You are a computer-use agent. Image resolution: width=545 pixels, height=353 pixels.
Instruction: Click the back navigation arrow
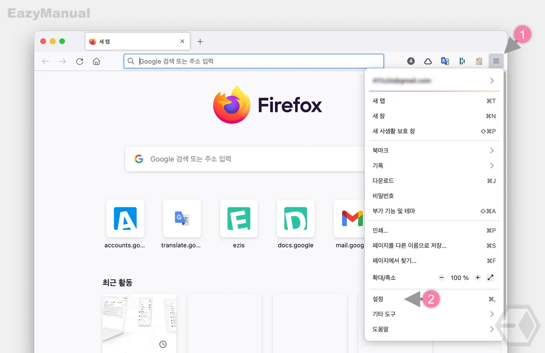click(x=46, y=61)
